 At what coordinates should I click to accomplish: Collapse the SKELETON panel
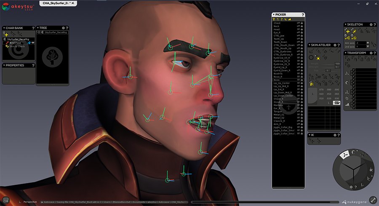point(345,25)
